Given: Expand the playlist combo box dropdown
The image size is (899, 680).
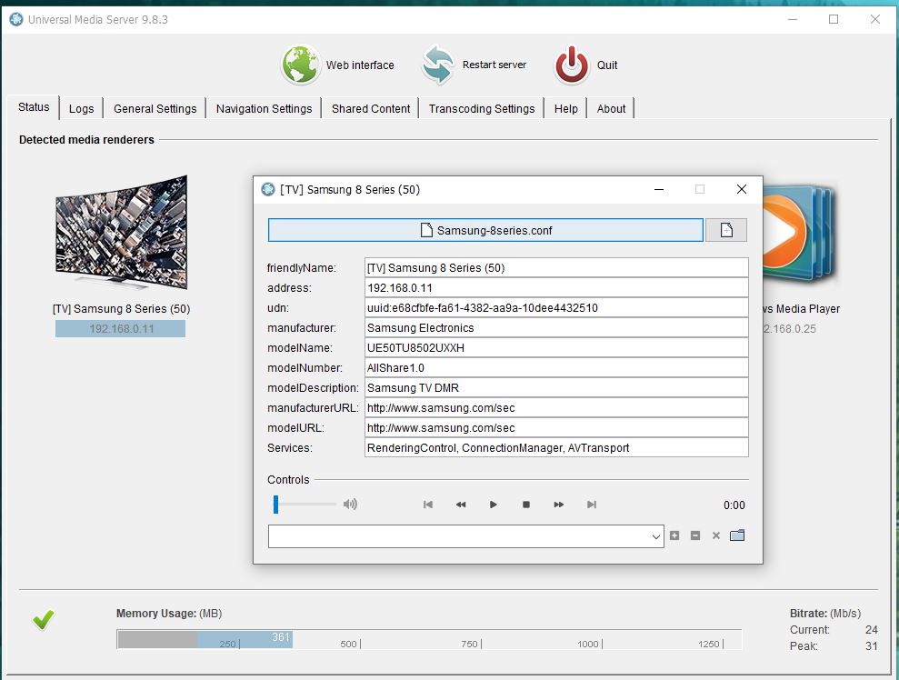Looking at the screenshot, I should [x=657, y=536].
